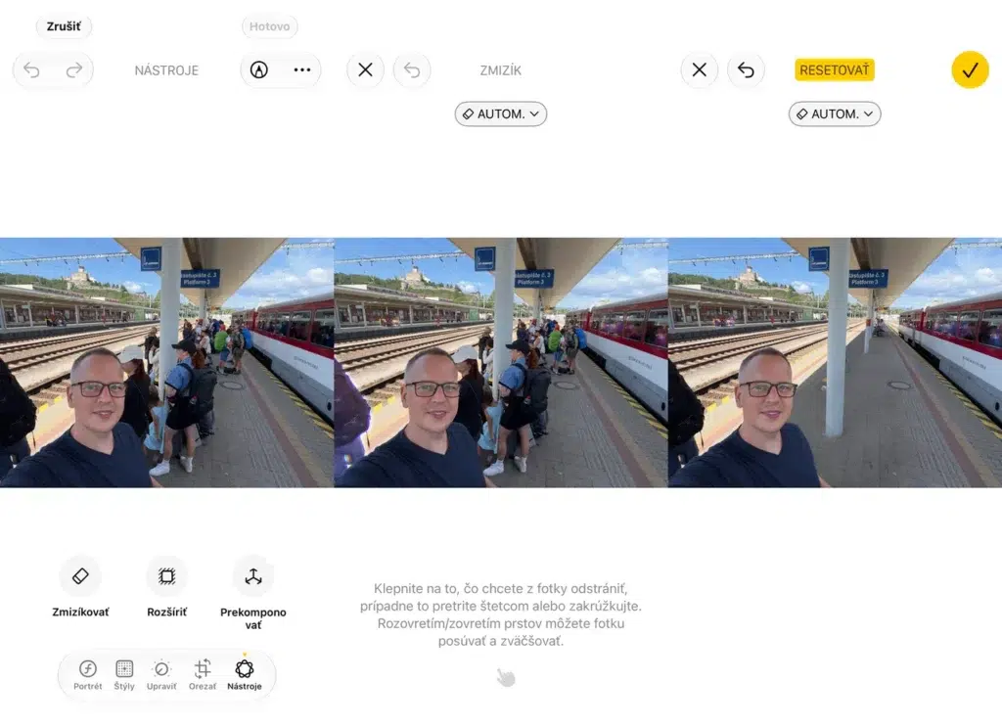
Task: Select the Nástroje tab
Action: tap(245, 675)
